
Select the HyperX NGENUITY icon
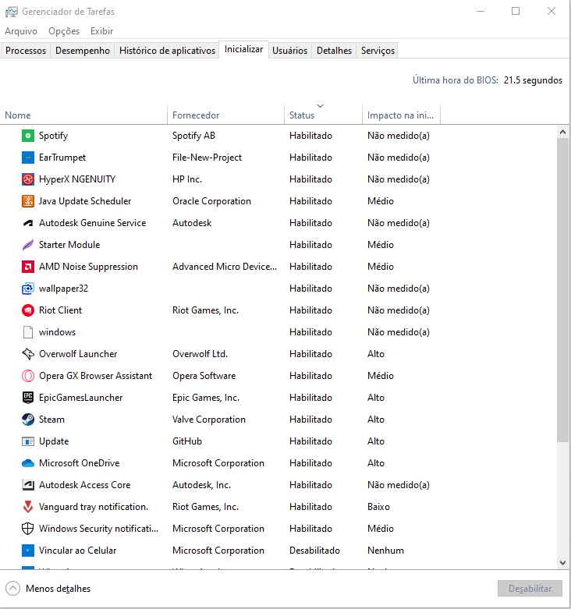pyautogui.click(x=28, y=179)
